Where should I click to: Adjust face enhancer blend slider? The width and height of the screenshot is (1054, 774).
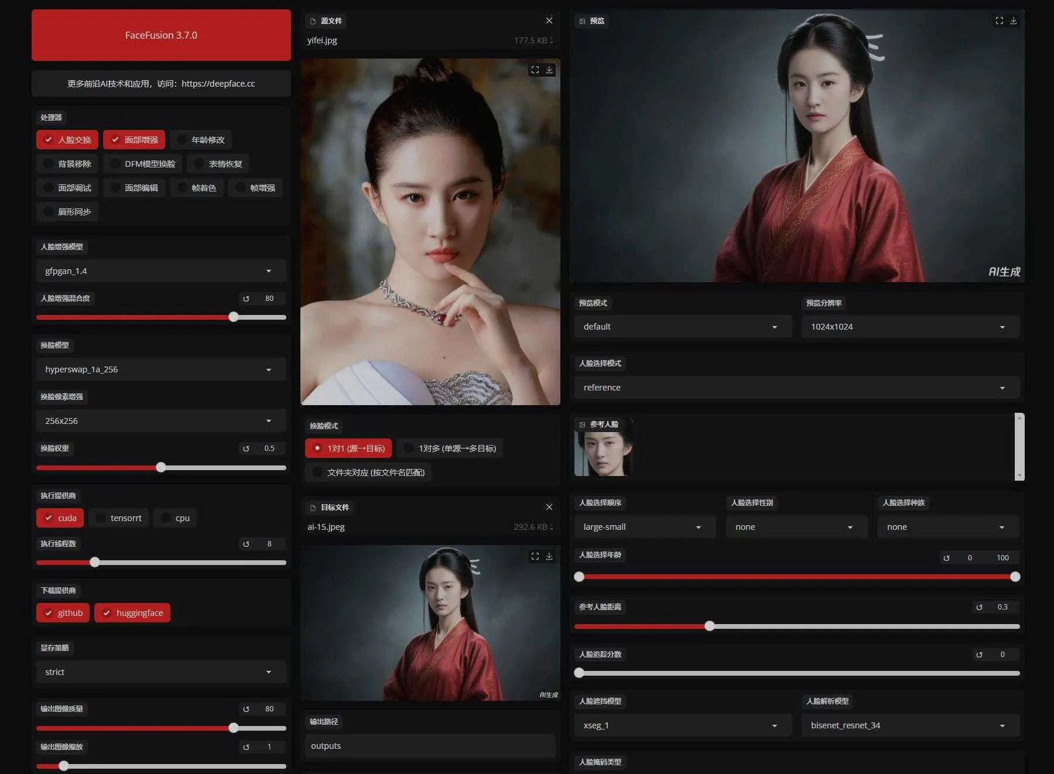tap(161, 317)
